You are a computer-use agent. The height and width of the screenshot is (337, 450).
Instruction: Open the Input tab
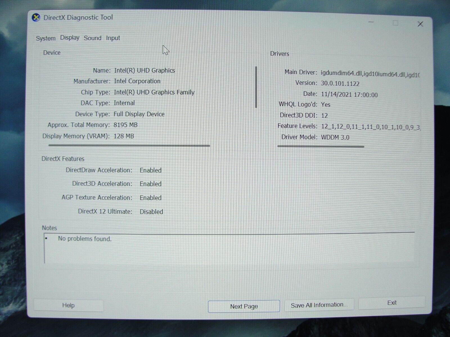click(x=113, y=38)
